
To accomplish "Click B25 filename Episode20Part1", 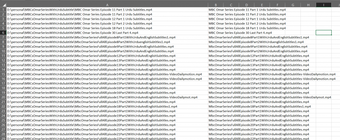I will 259,120.
